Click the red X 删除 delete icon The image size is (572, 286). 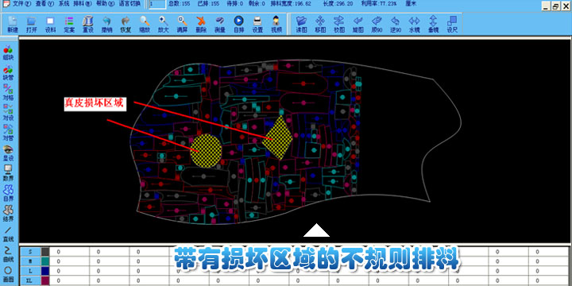[201, 24]
